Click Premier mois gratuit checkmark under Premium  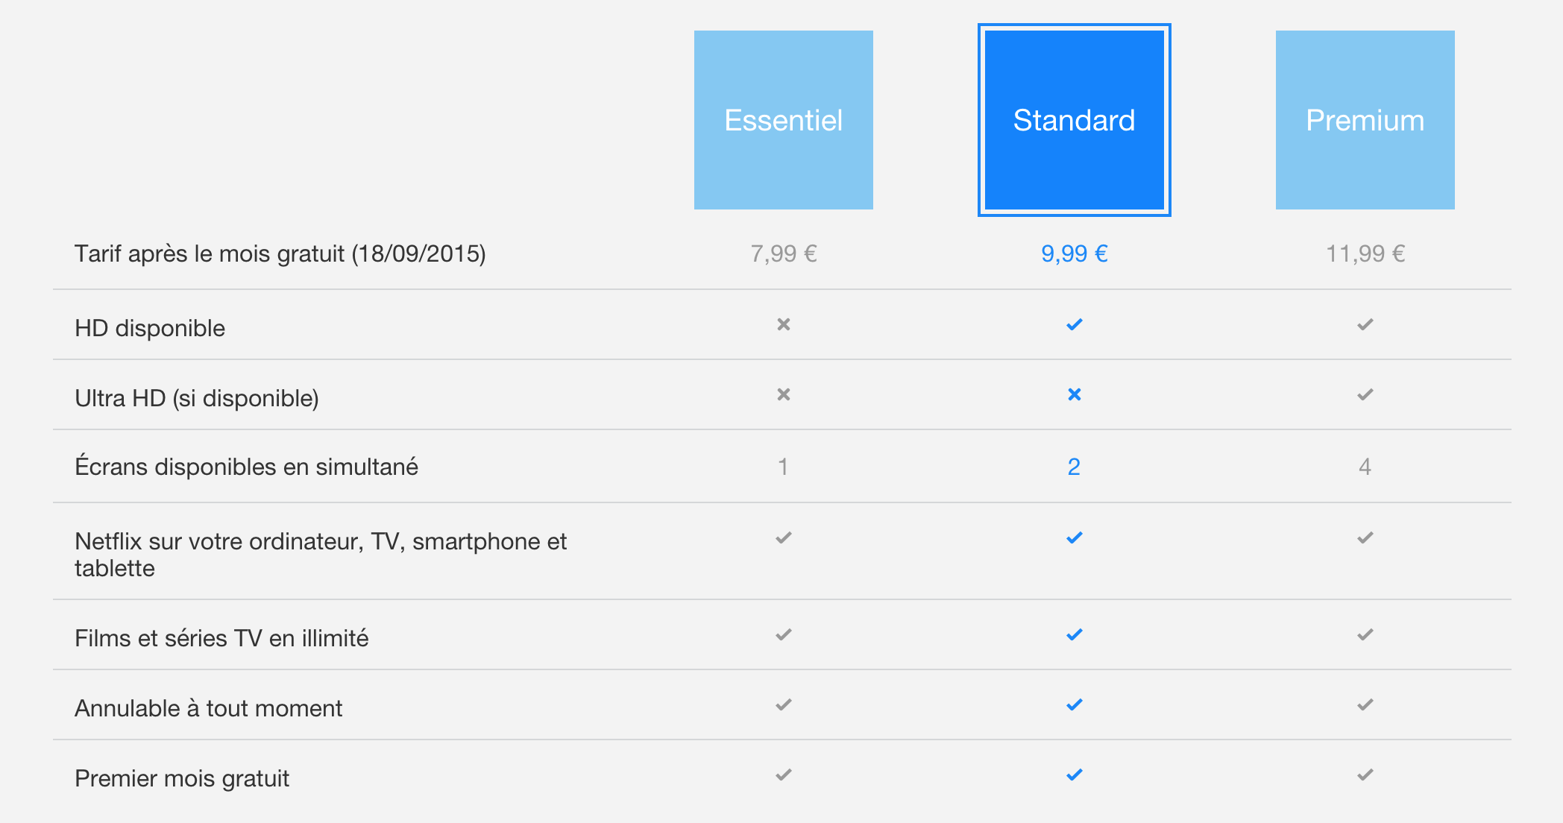coord(1365,775)
